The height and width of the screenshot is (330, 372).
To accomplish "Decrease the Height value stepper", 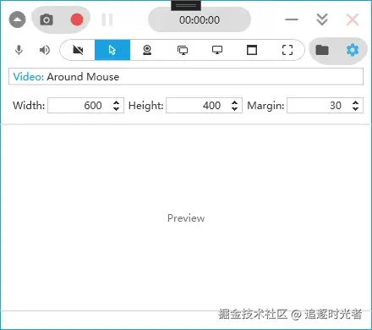I will 234,108.
